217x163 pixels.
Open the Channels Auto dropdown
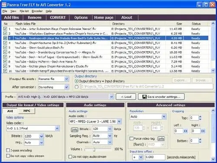click(x=110, y=142)
